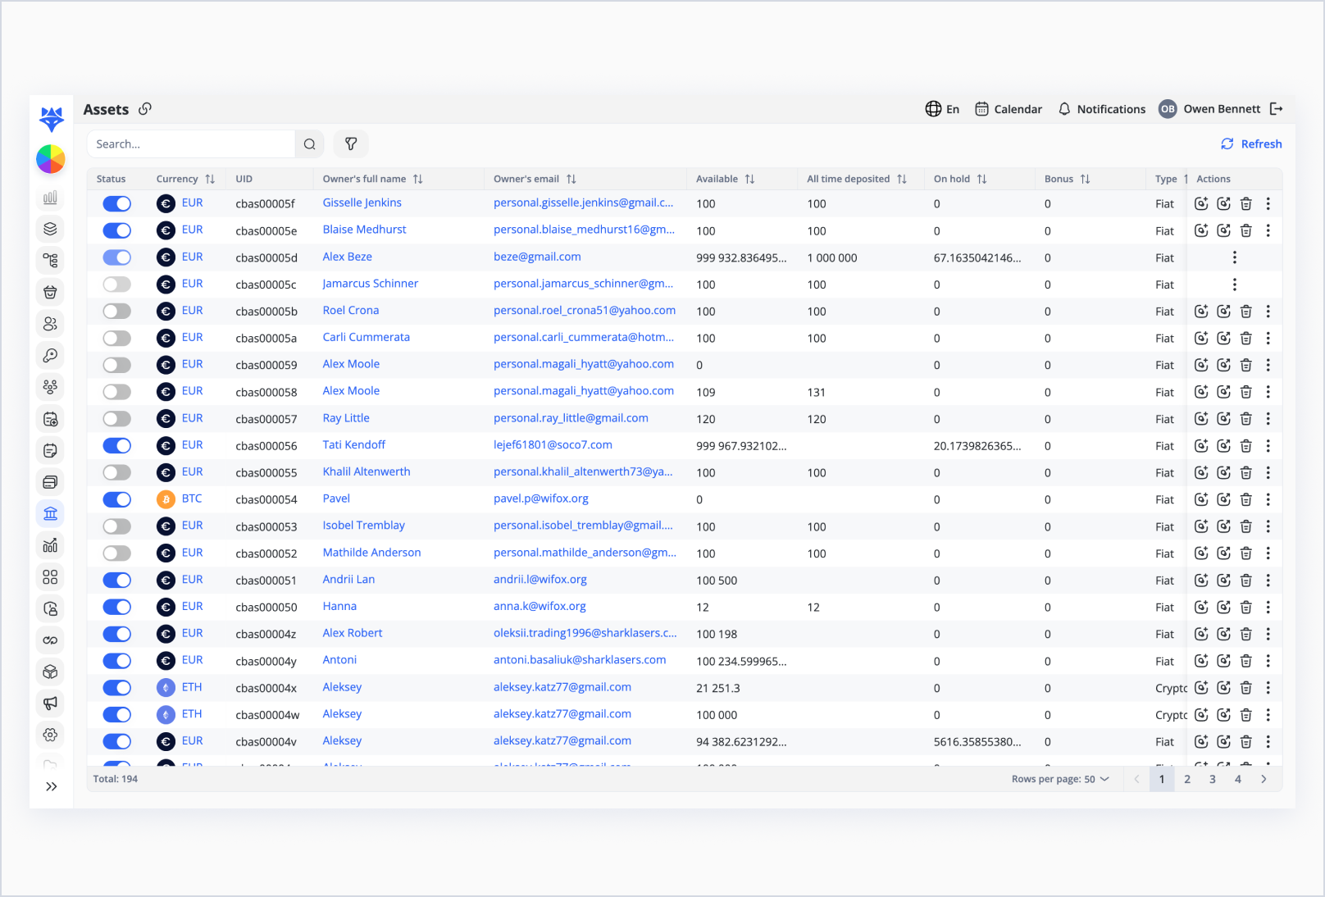
Task: Click into the Search field
Action: tap(191, 144)
